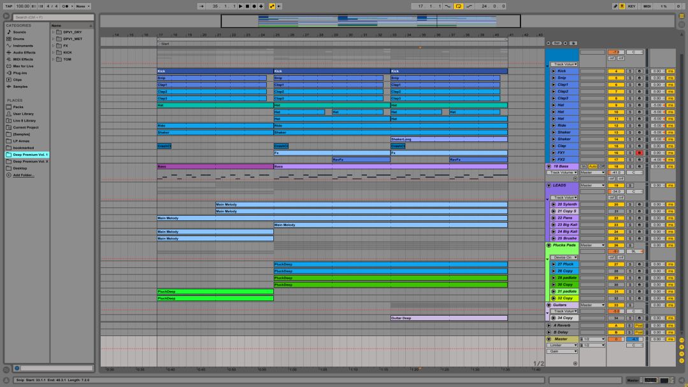Stop playback with the Stop button
The width and height of the screenshot is (688, 387).
coord(247,6)
